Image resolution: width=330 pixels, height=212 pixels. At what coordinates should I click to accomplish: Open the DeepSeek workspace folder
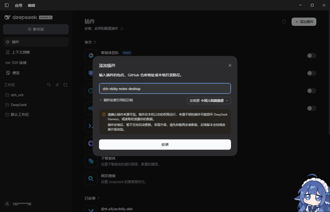pyautogui.click(x=36, y=105)
